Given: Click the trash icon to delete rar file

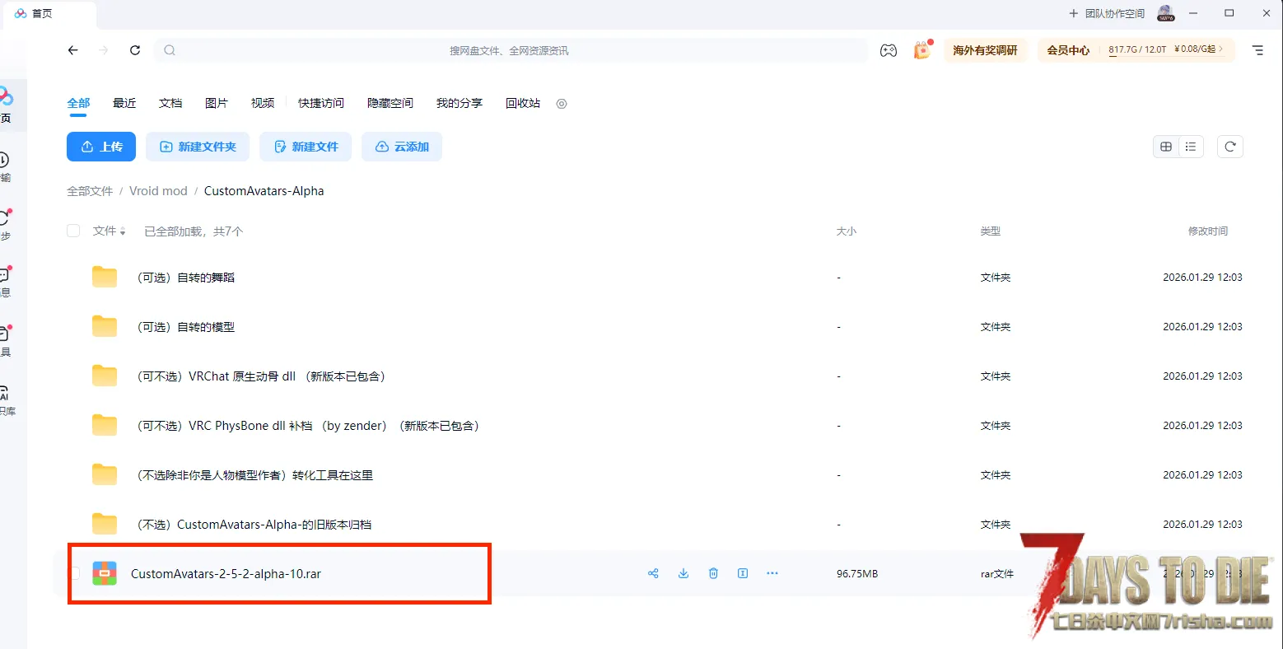Looking at the screenshot, I should [x=713, y=573].
